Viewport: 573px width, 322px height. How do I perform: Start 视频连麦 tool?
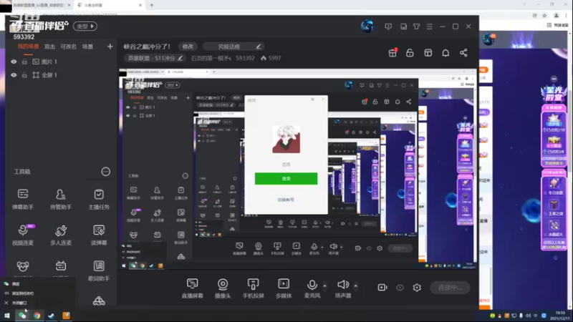tap(23, 235)
